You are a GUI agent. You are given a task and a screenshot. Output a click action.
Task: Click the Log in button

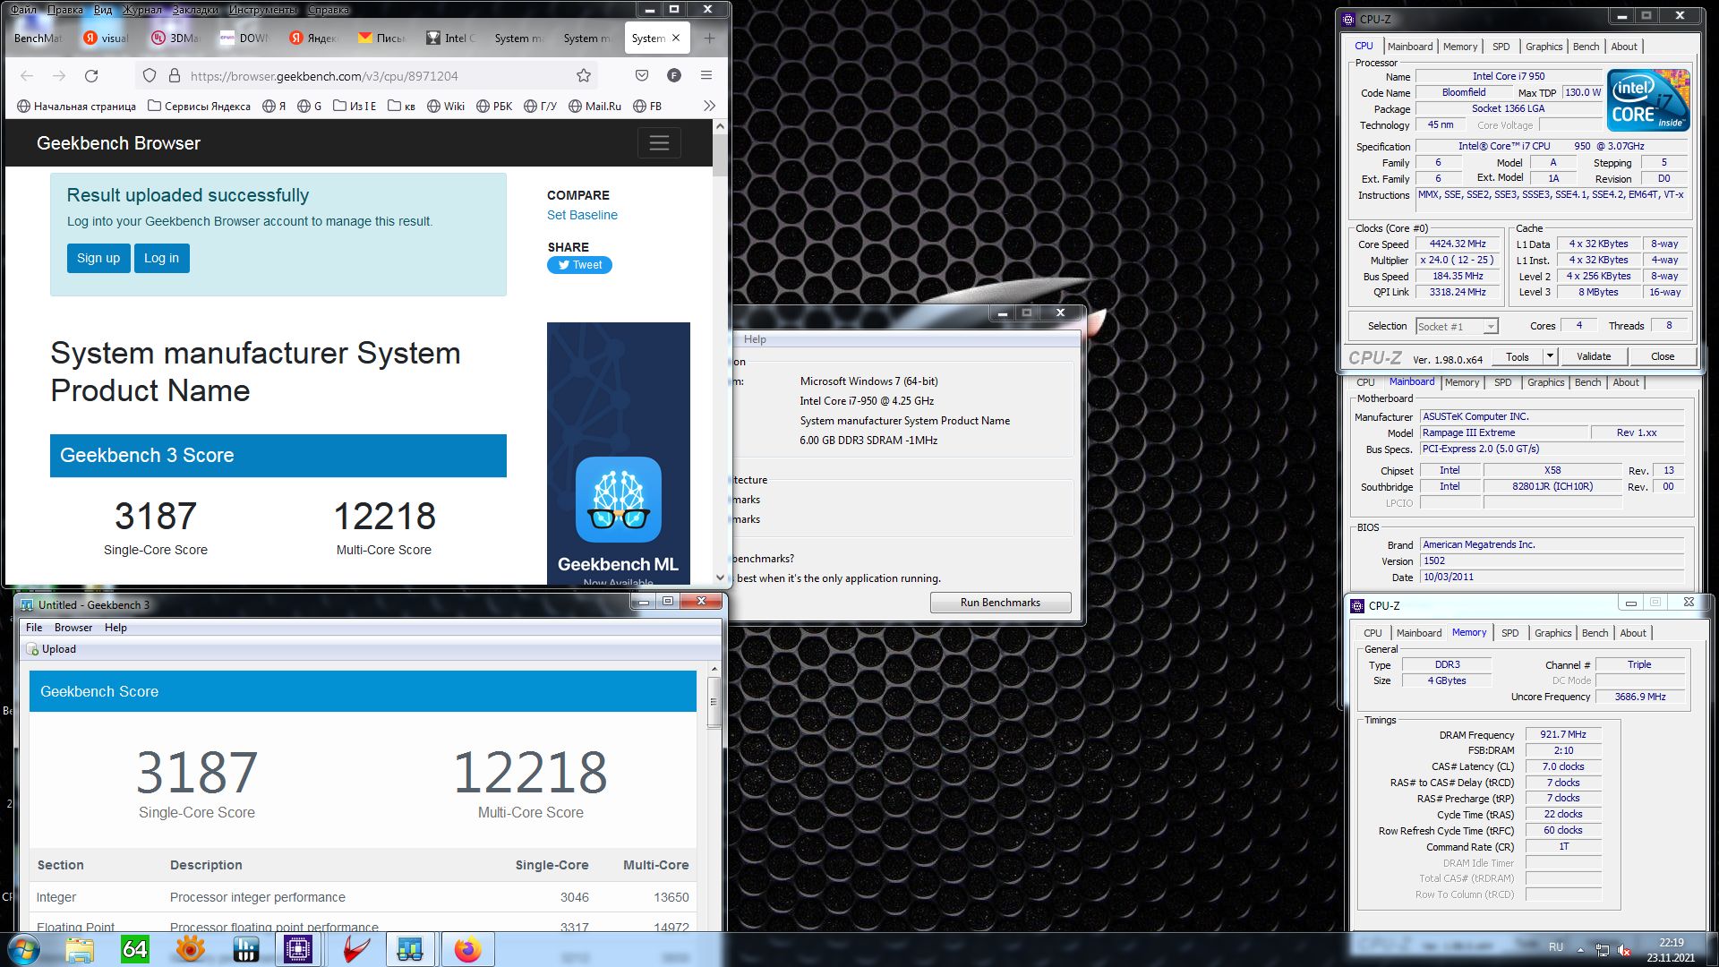point(161,258)
